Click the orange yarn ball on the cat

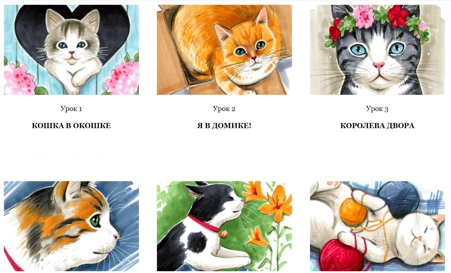click(353, 212)
